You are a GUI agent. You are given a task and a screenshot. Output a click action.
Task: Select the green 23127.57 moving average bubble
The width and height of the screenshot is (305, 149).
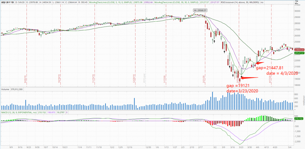coord(299,53)
